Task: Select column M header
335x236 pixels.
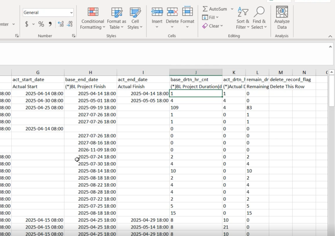Action: (x=280, y=72)
